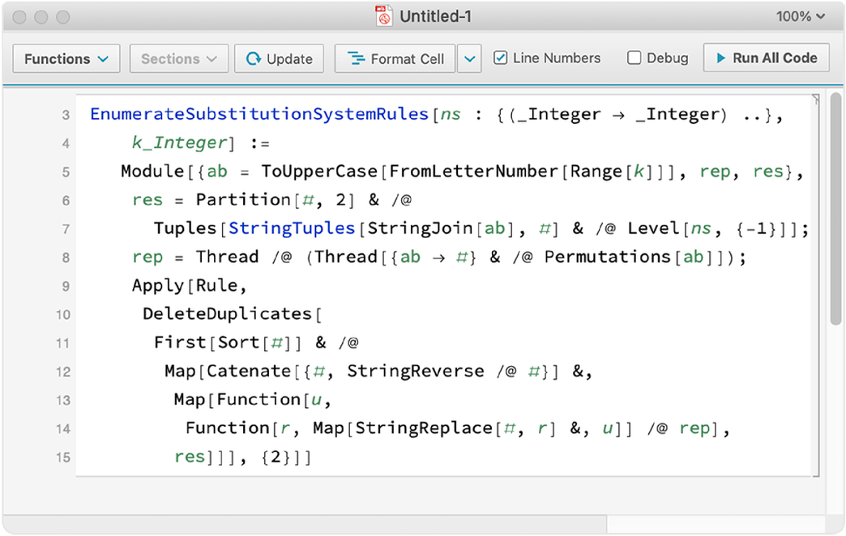This screenshot has width=846, height=536.
Task: Click the cell corner marker above the scrollbar
Action: pyautogui.click(x=815, y=99)
